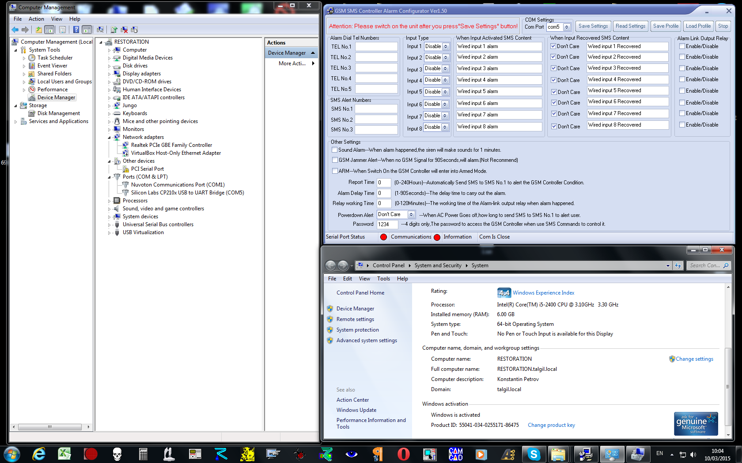Viewport: 742px width, 463px height.
Task: Open the Change product key link
Action: pos(551,425)
